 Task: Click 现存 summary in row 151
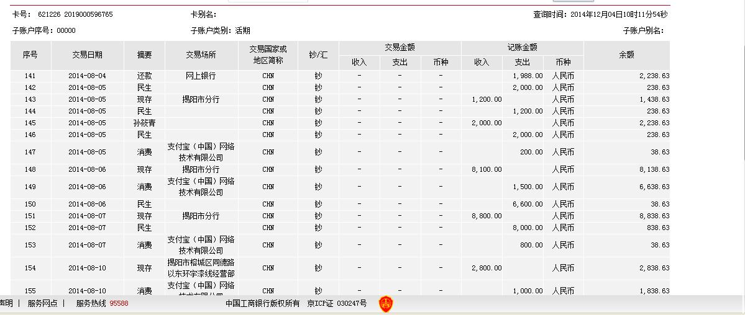click(144, 216)
